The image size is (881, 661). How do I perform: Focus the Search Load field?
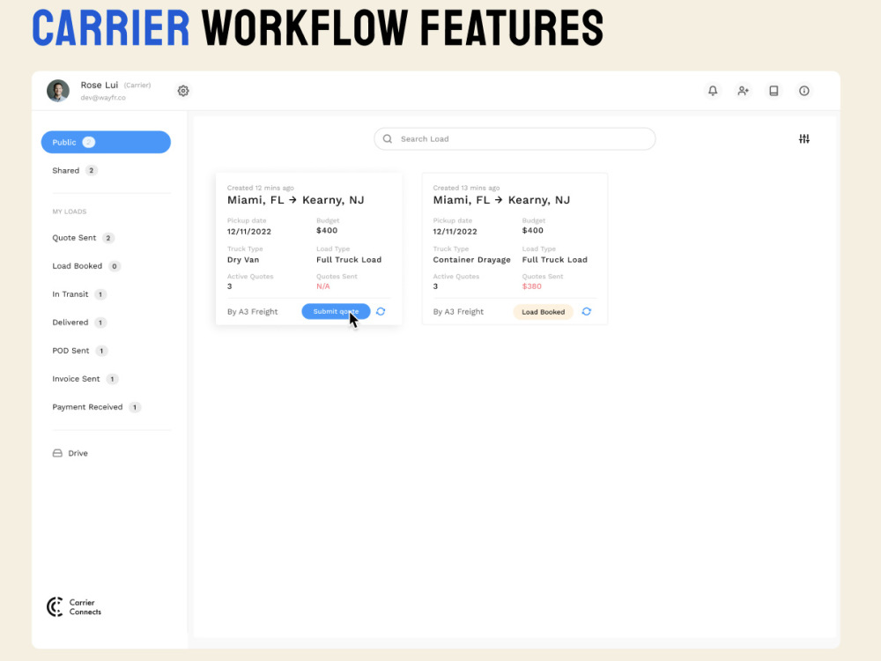pos(515,139)
